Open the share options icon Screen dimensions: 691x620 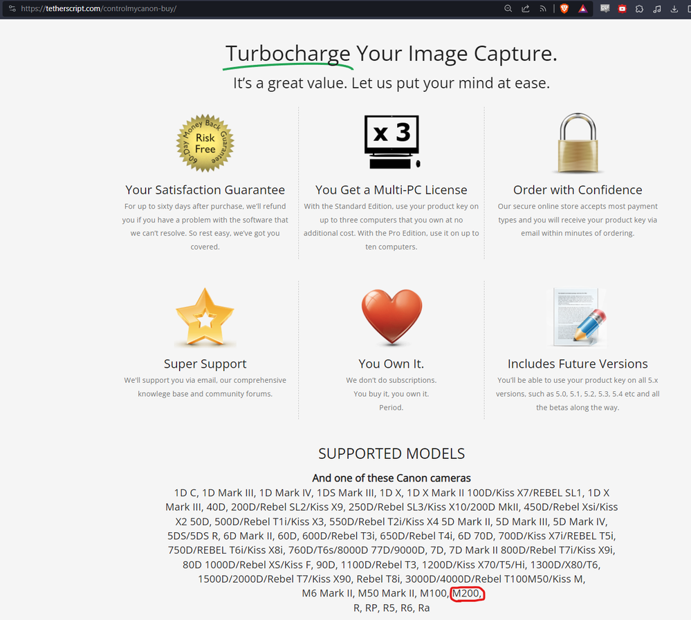(526, 8)
